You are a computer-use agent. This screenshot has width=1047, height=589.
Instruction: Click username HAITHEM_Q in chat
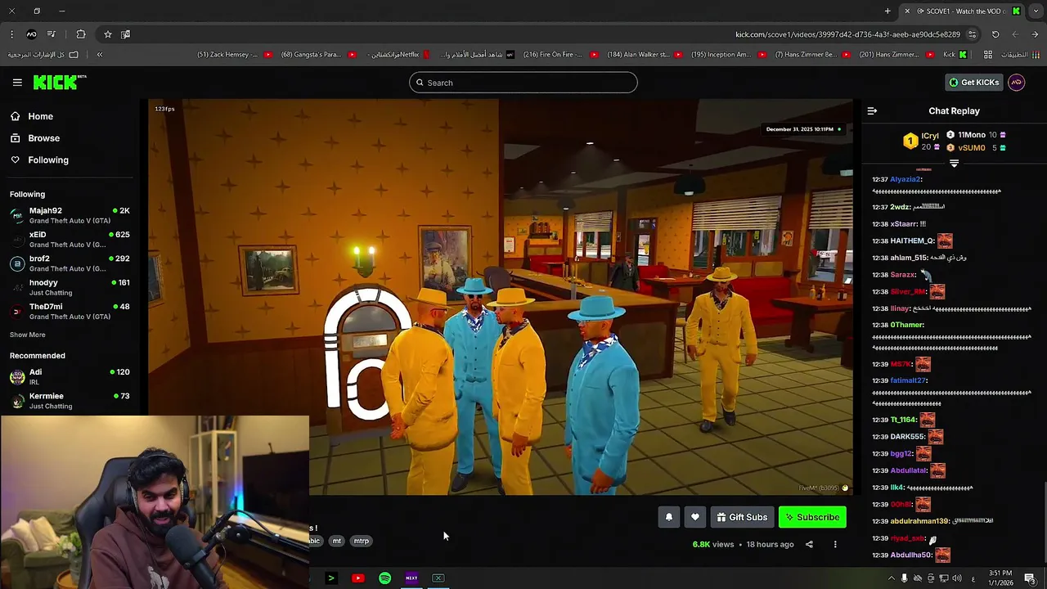coord(912,241)
